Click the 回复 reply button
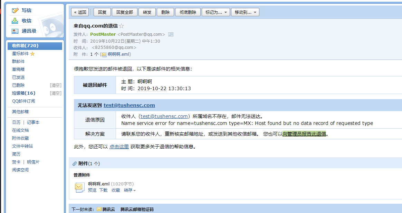402x213 pixels. click(x=102, y=12)
